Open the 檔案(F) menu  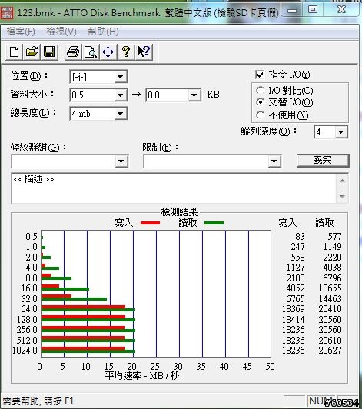click(x=21, y=32)
